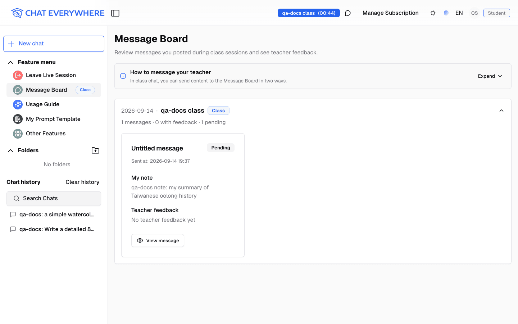The height and width of the screenshot is (324, 518).
Task: Click the Message Board sidebar icon
Action: point(18,90)
